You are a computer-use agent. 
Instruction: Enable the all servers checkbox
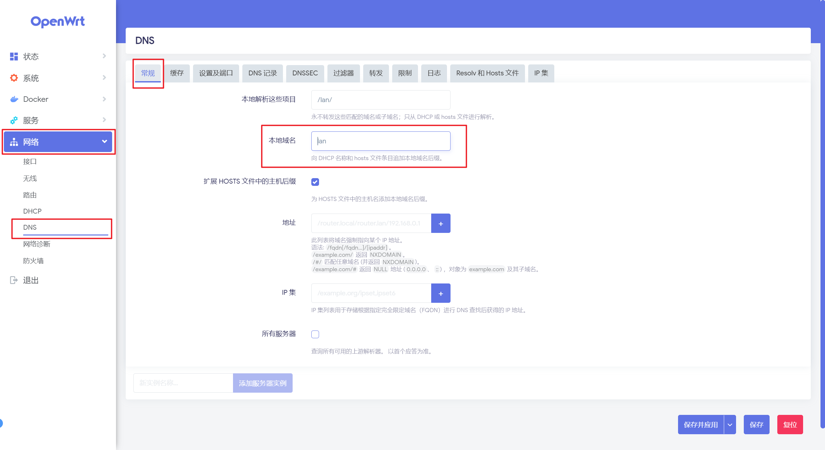[x=315, y=334]
